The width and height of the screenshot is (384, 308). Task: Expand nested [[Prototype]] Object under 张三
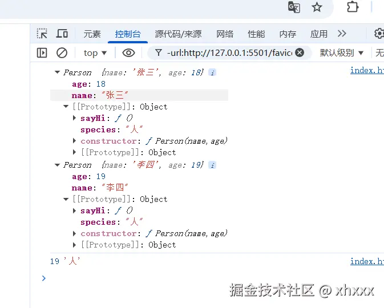click(74, 152)
